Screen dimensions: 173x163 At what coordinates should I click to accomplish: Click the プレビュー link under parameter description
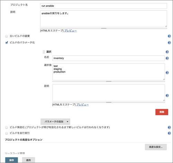point(82,105)
